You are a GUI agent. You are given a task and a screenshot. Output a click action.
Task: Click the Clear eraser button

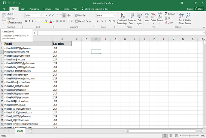pos(169,23)
